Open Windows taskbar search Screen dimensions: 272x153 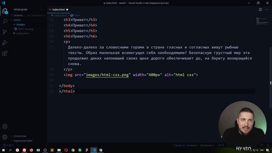pos(10,150)
